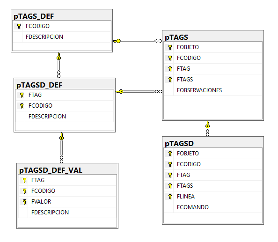The height and width of the screenshot is (242, 278).
Task: Click the FCODIGO row in pTAGSD_DEF table
Action: (65, 106)
